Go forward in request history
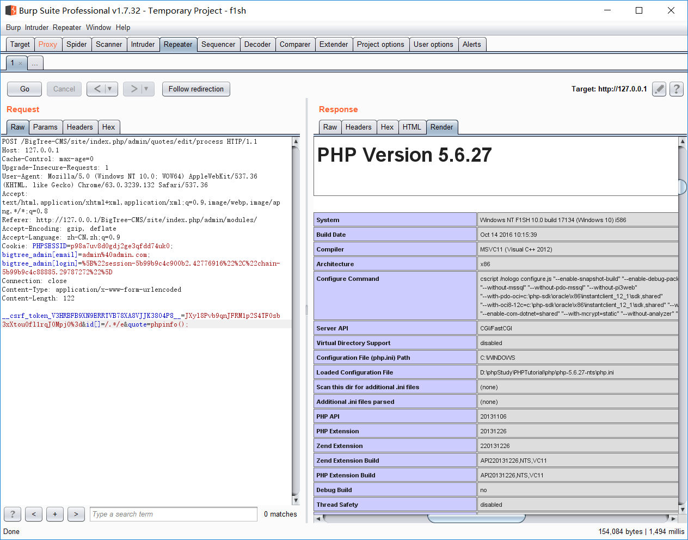688x540 pixels. pyautogui.click(x=134, y=89)
